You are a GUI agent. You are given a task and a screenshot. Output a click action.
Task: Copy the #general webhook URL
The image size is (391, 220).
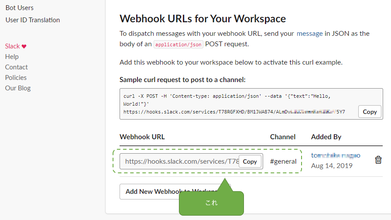pos(250,162)
